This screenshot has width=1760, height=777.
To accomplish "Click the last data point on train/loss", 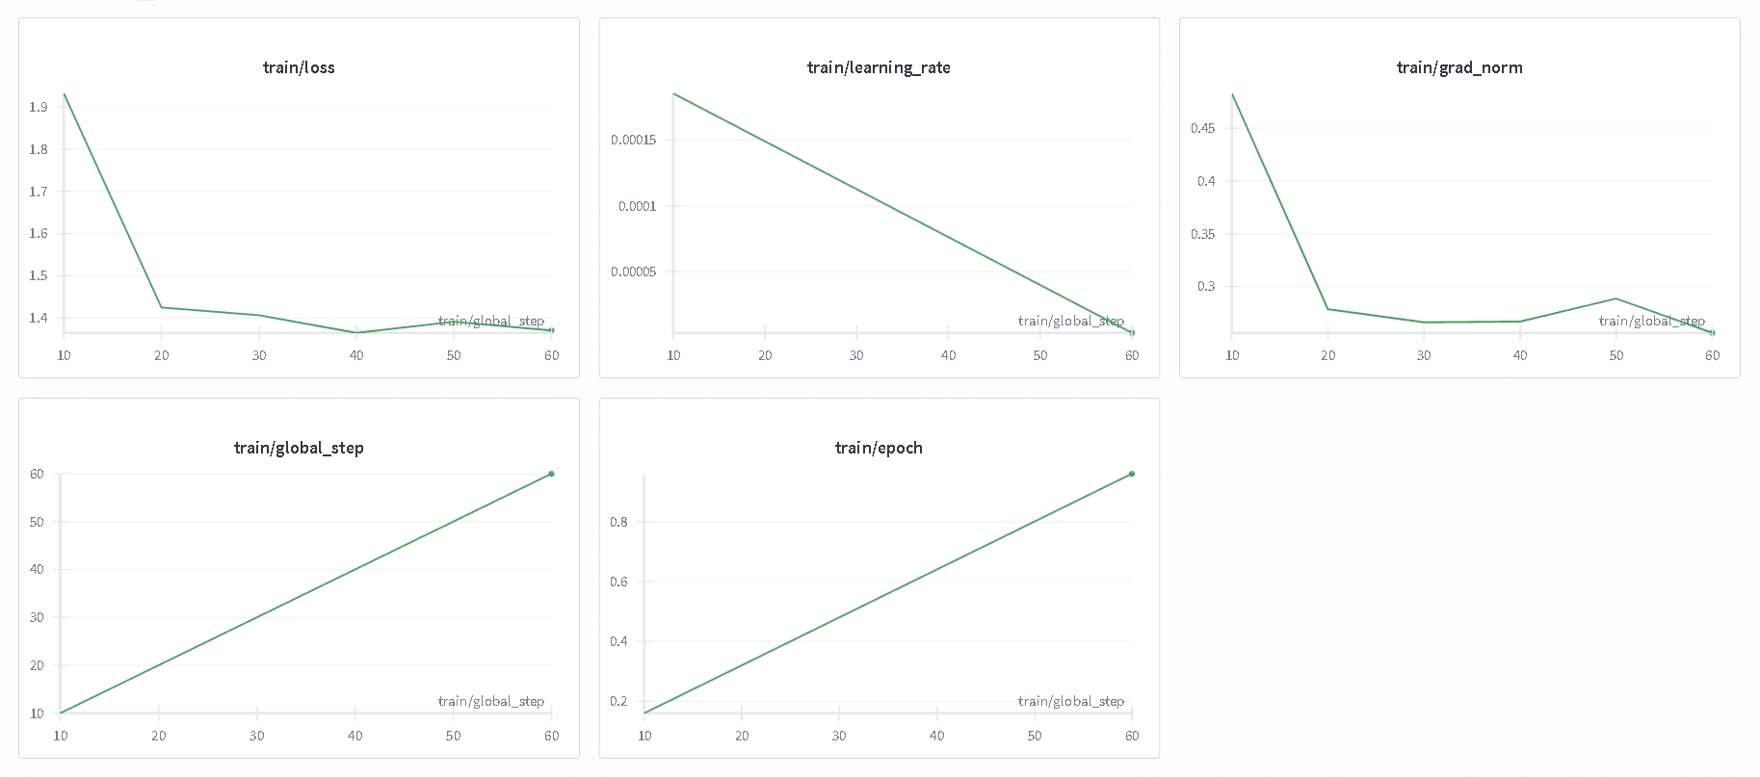I will (x=551, y=330).
